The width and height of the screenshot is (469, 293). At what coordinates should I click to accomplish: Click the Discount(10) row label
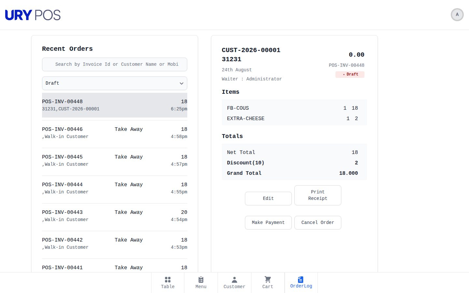[x=246, y=163]
